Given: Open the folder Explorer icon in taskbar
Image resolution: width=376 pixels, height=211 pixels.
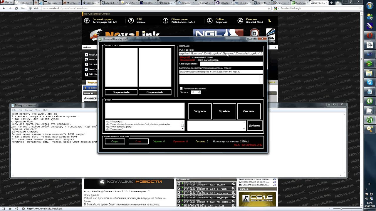Looking at the screenshot, I should coord(370,73).
